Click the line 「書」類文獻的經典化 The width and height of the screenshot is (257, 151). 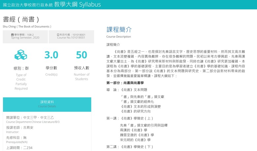pyautogui.click(x=137, y=102)
